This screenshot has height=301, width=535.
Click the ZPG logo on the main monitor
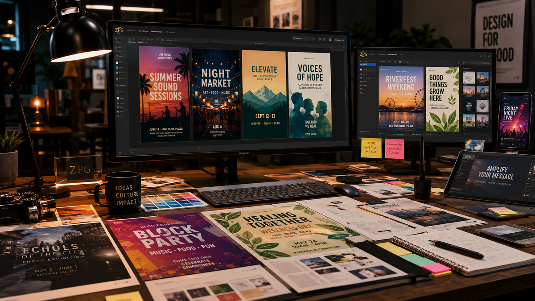[119, 30]
